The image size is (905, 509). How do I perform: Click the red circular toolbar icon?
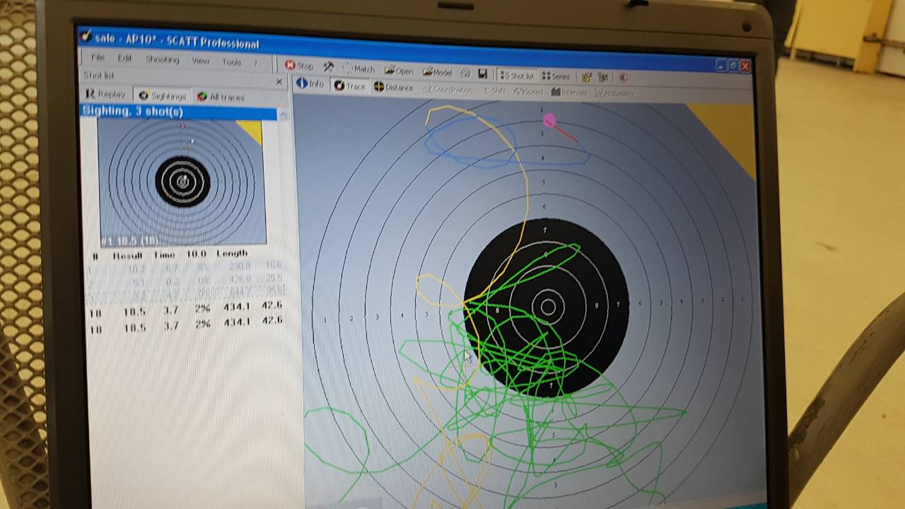click(623, 78)
